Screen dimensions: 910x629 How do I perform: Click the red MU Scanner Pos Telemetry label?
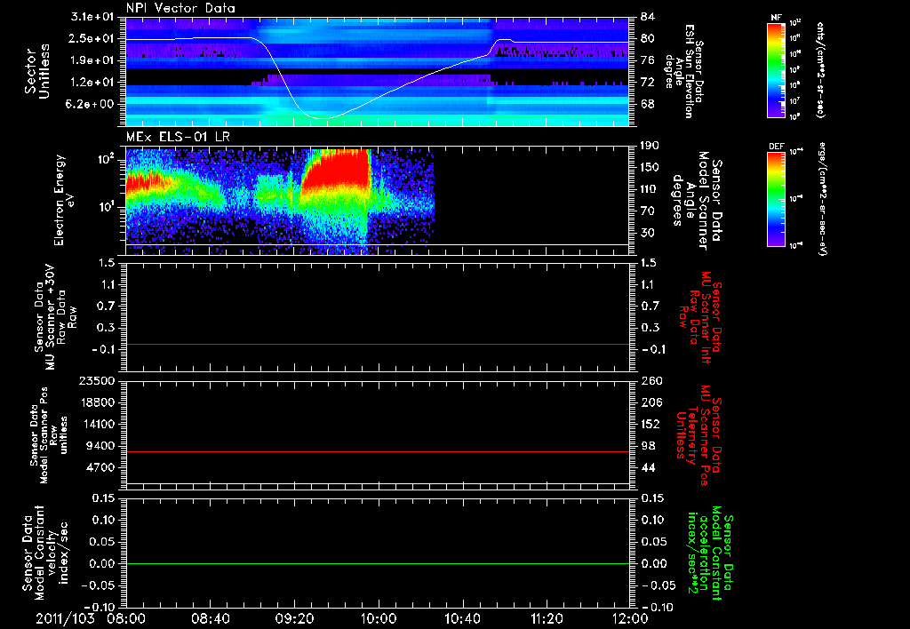pyautogui.click(x=699, y=435)
